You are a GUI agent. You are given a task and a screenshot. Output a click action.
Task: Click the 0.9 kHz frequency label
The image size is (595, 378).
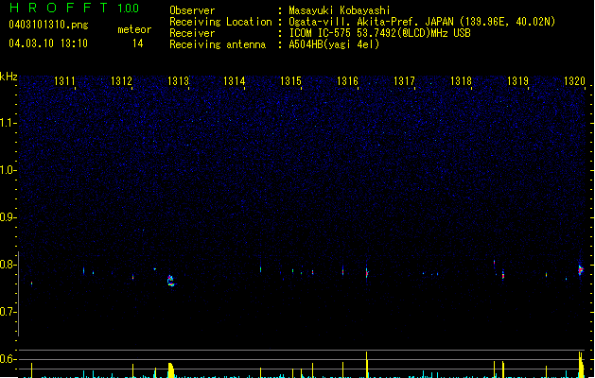pyautogui.click(x=8, y=217)
